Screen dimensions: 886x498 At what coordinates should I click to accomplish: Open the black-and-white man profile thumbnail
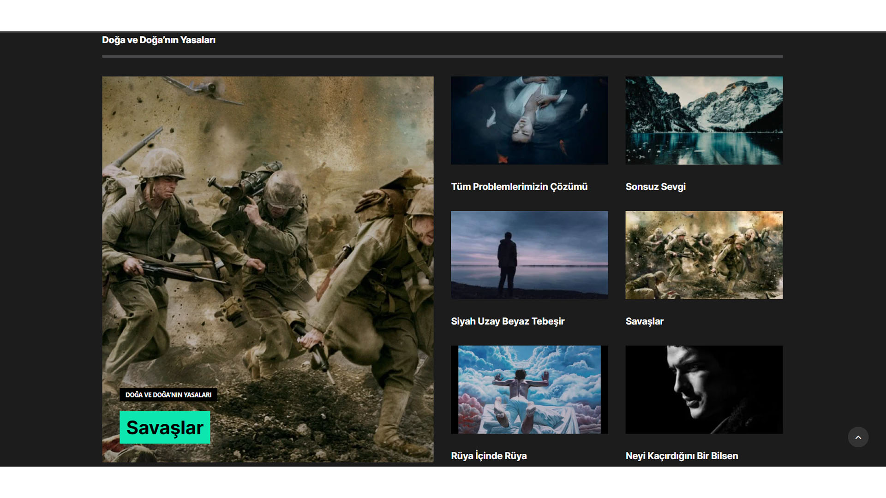tap(704, 390)
